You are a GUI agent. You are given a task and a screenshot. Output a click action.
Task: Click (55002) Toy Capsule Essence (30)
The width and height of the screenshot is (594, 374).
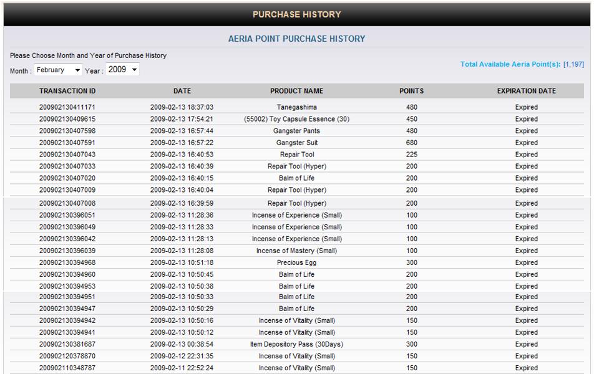tap(296, 119)
